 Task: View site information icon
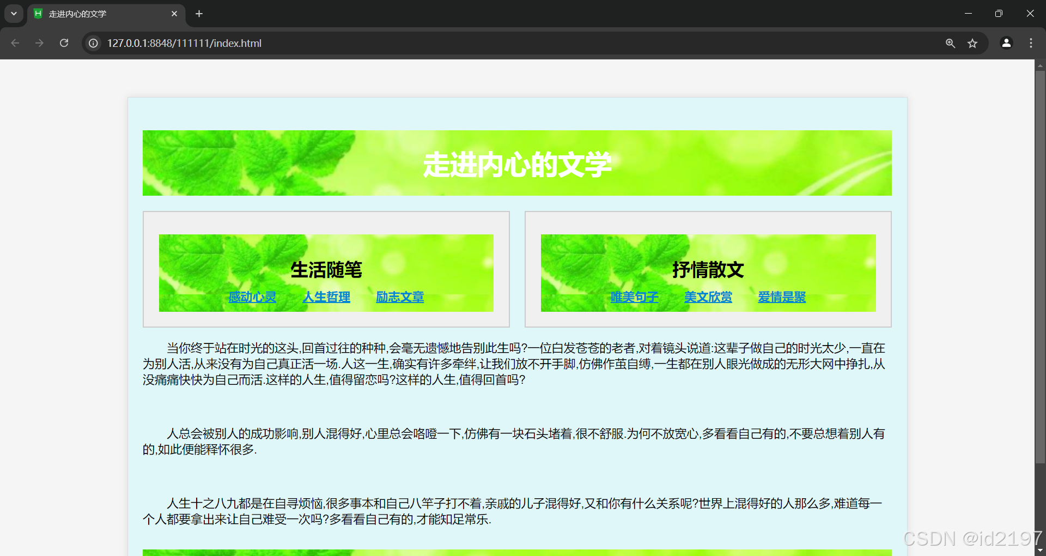tap(94, 43)
